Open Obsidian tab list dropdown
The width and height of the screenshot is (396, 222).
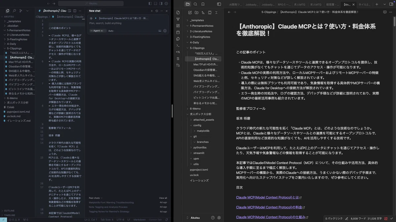(385, 4)
